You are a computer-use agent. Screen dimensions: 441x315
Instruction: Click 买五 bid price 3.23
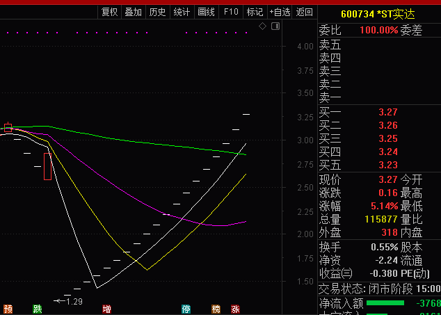[388, 165]
